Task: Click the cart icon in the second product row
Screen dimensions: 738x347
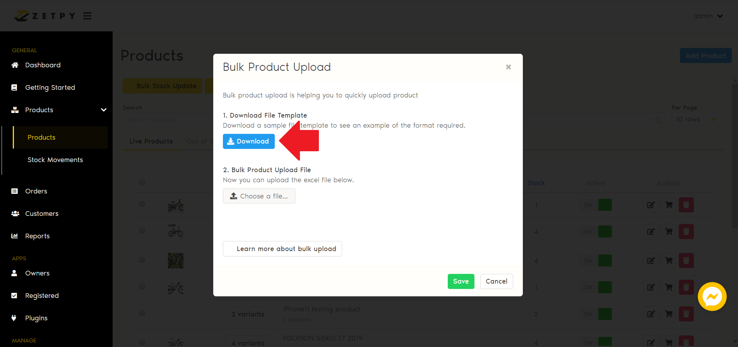Action: (669, 232)
